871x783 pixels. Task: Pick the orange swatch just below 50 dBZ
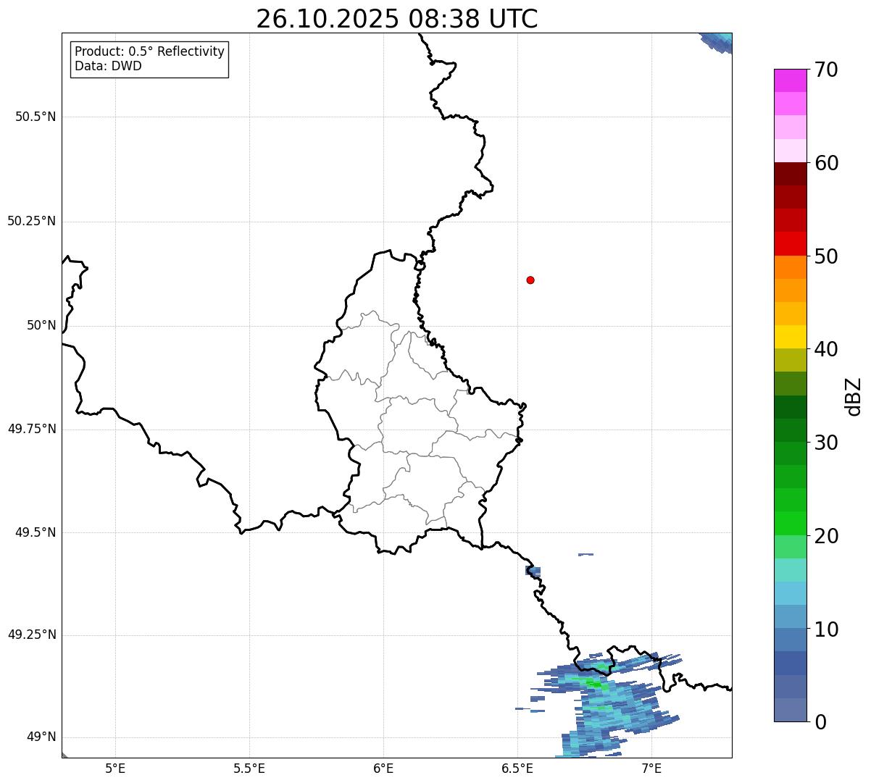[790, 267]
